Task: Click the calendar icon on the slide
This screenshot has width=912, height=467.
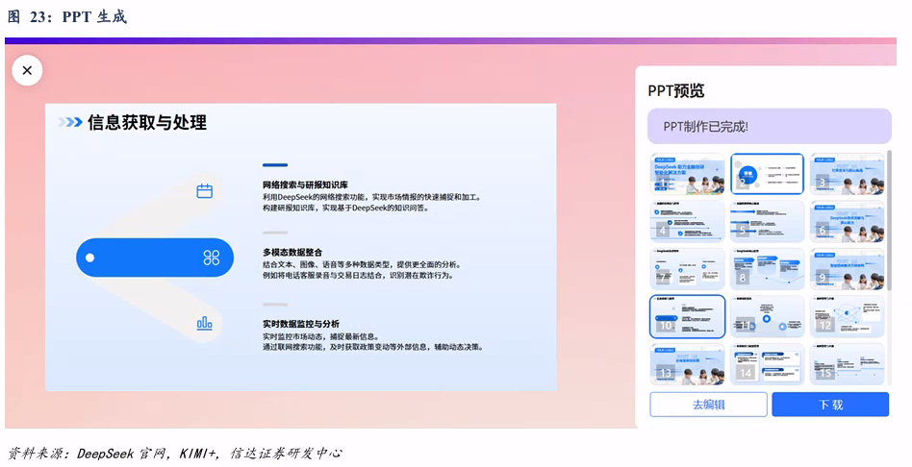Action: tap(204, 191)
